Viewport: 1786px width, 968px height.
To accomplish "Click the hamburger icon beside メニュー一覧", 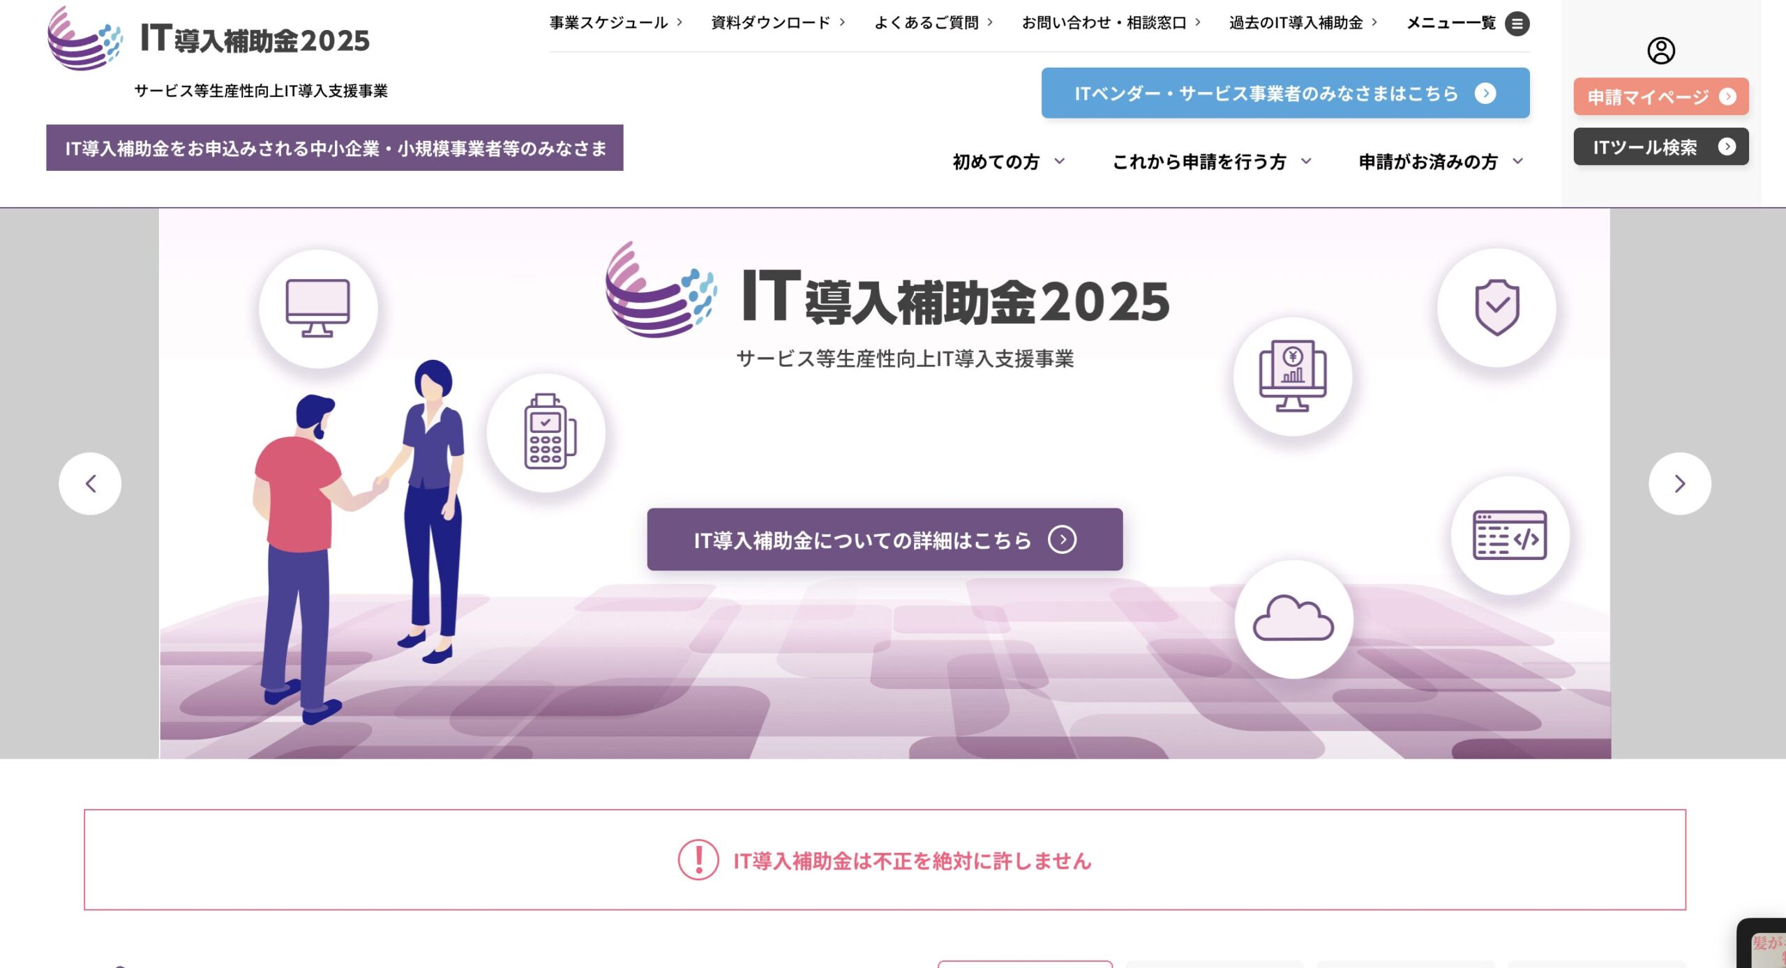I will (x=1517, y=24).
